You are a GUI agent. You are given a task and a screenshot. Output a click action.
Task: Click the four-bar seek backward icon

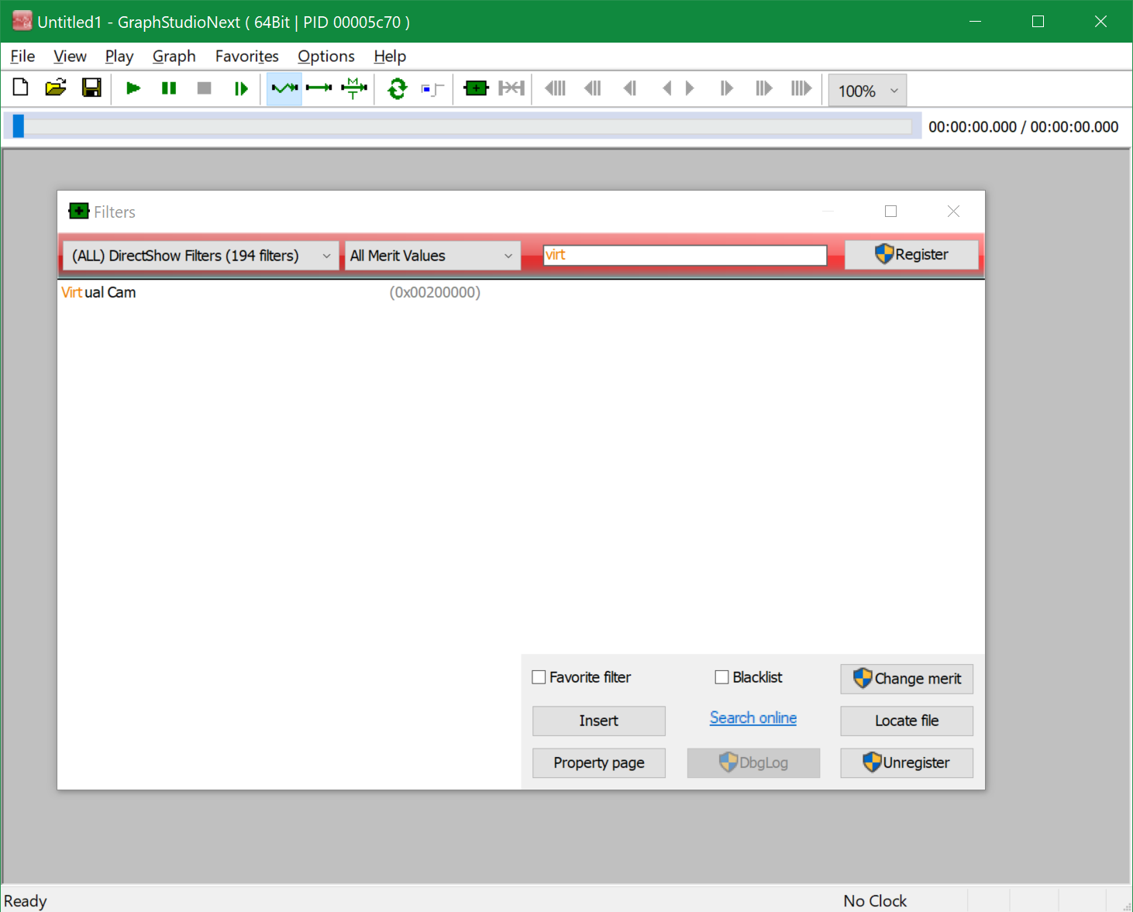pyautogui.click(x=556, y=88)
